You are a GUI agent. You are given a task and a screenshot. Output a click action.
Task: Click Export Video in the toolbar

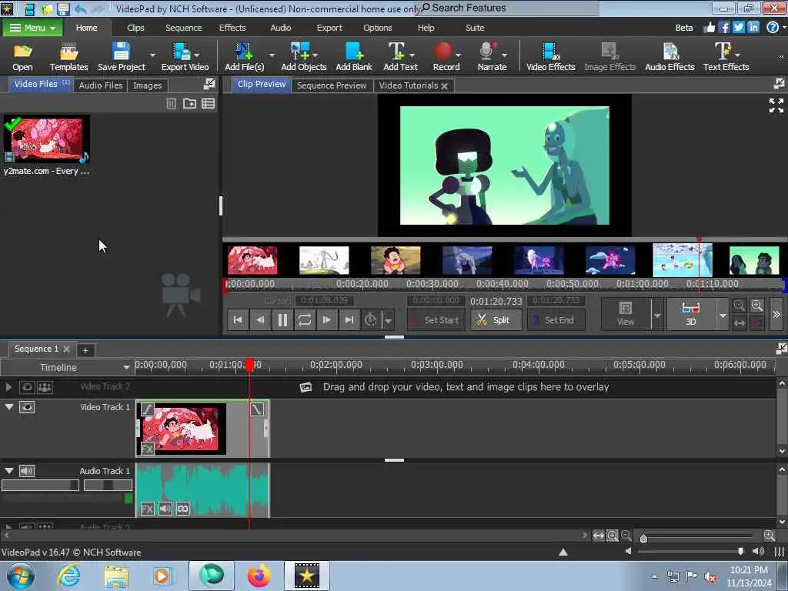pyautogui.click(x=185, y=57)
